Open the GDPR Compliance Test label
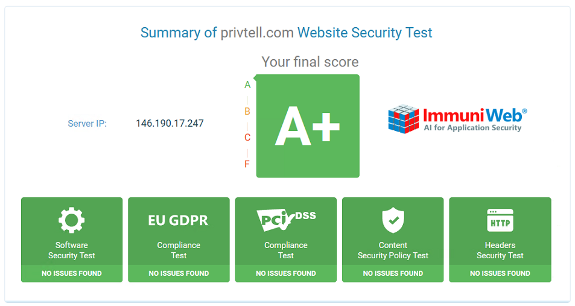 tap(179, 250)
